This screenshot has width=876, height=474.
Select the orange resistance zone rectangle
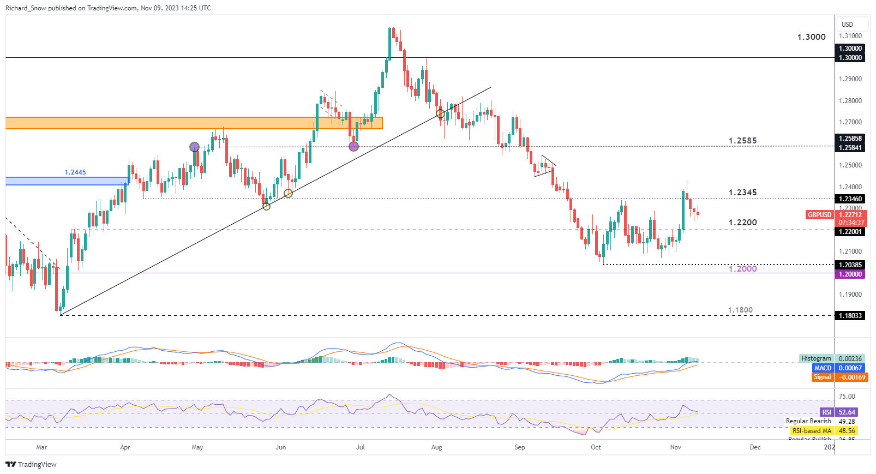tap(194, 123)
